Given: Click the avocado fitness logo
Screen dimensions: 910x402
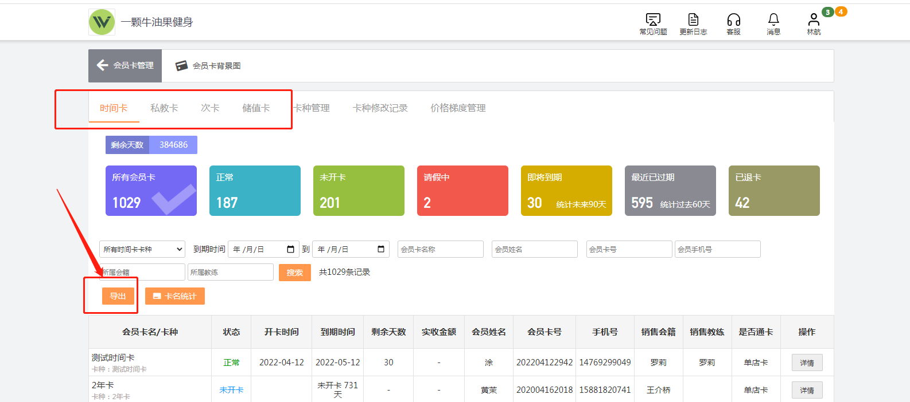Looking at the screenshot, I should point(102,22).
